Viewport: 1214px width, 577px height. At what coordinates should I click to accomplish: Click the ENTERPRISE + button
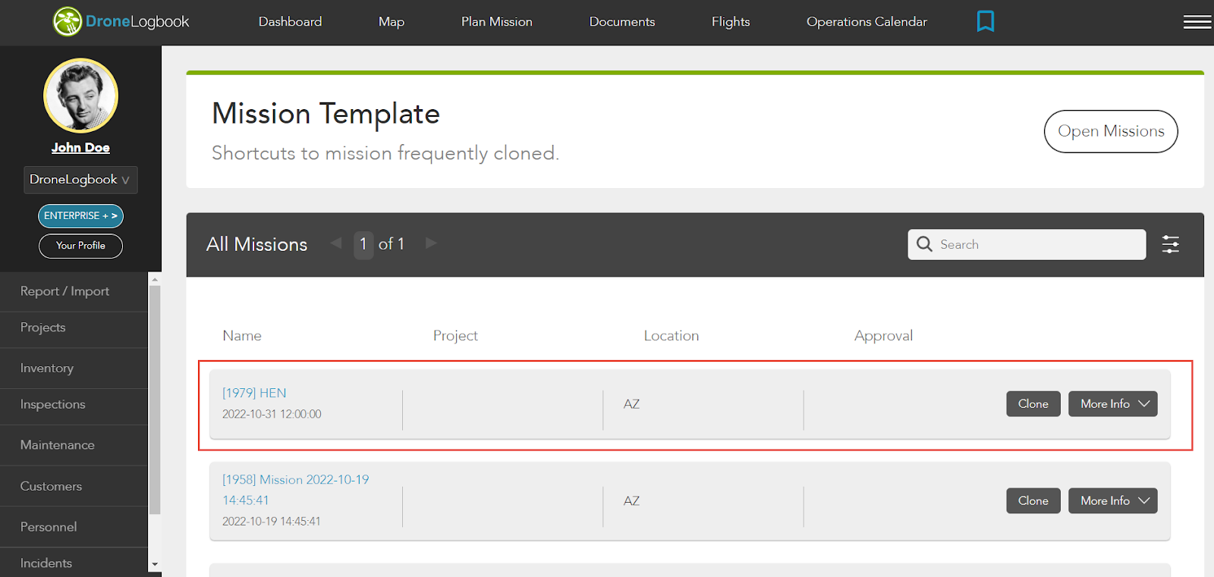coord(80,216)
